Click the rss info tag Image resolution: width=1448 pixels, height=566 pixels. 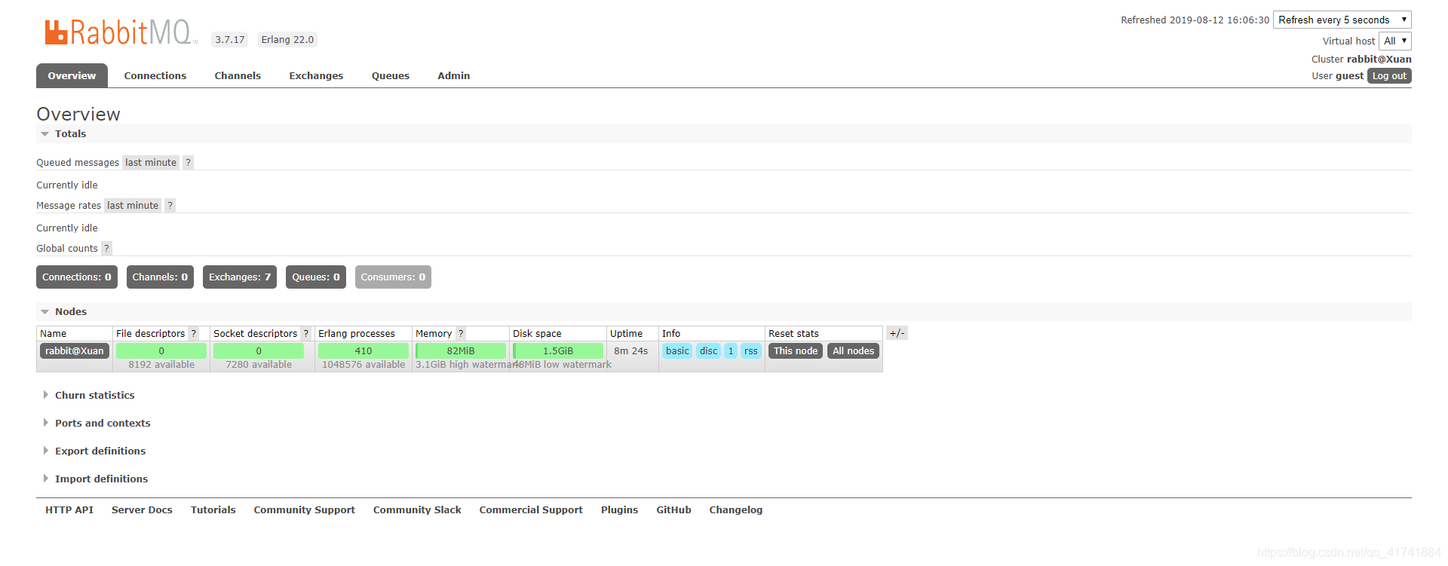[x=750, y=350]
